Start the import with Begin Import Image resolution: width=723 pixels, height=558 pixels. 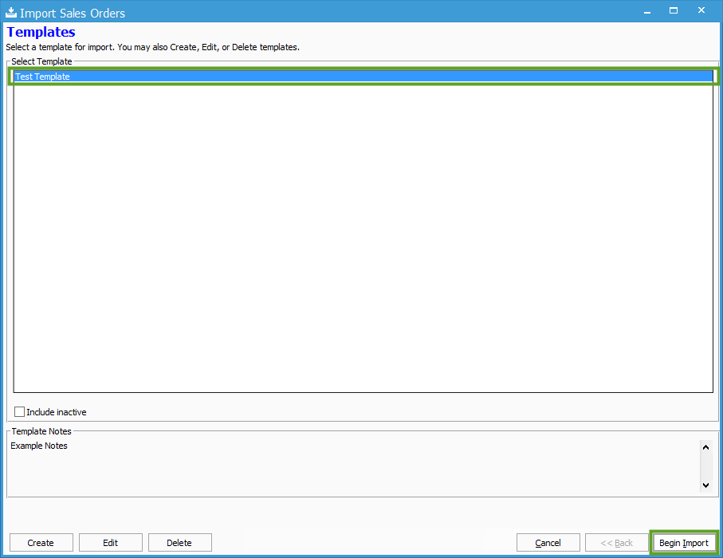[x=684, y=543]
